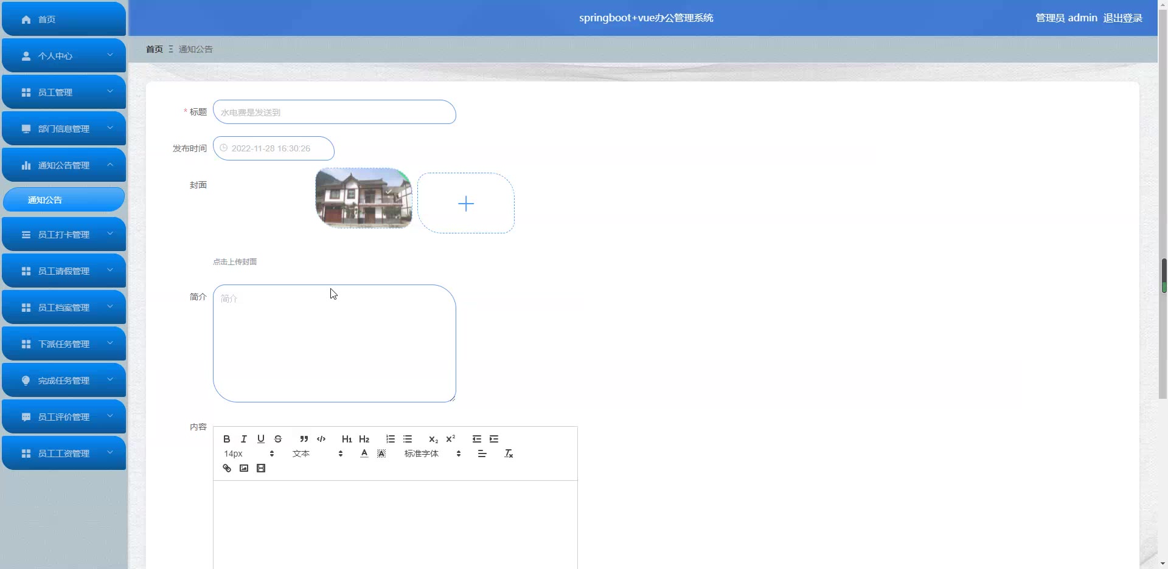Decrease text indent
Image resolution: width=1168 pixels, height=569 pixels.
476,439
